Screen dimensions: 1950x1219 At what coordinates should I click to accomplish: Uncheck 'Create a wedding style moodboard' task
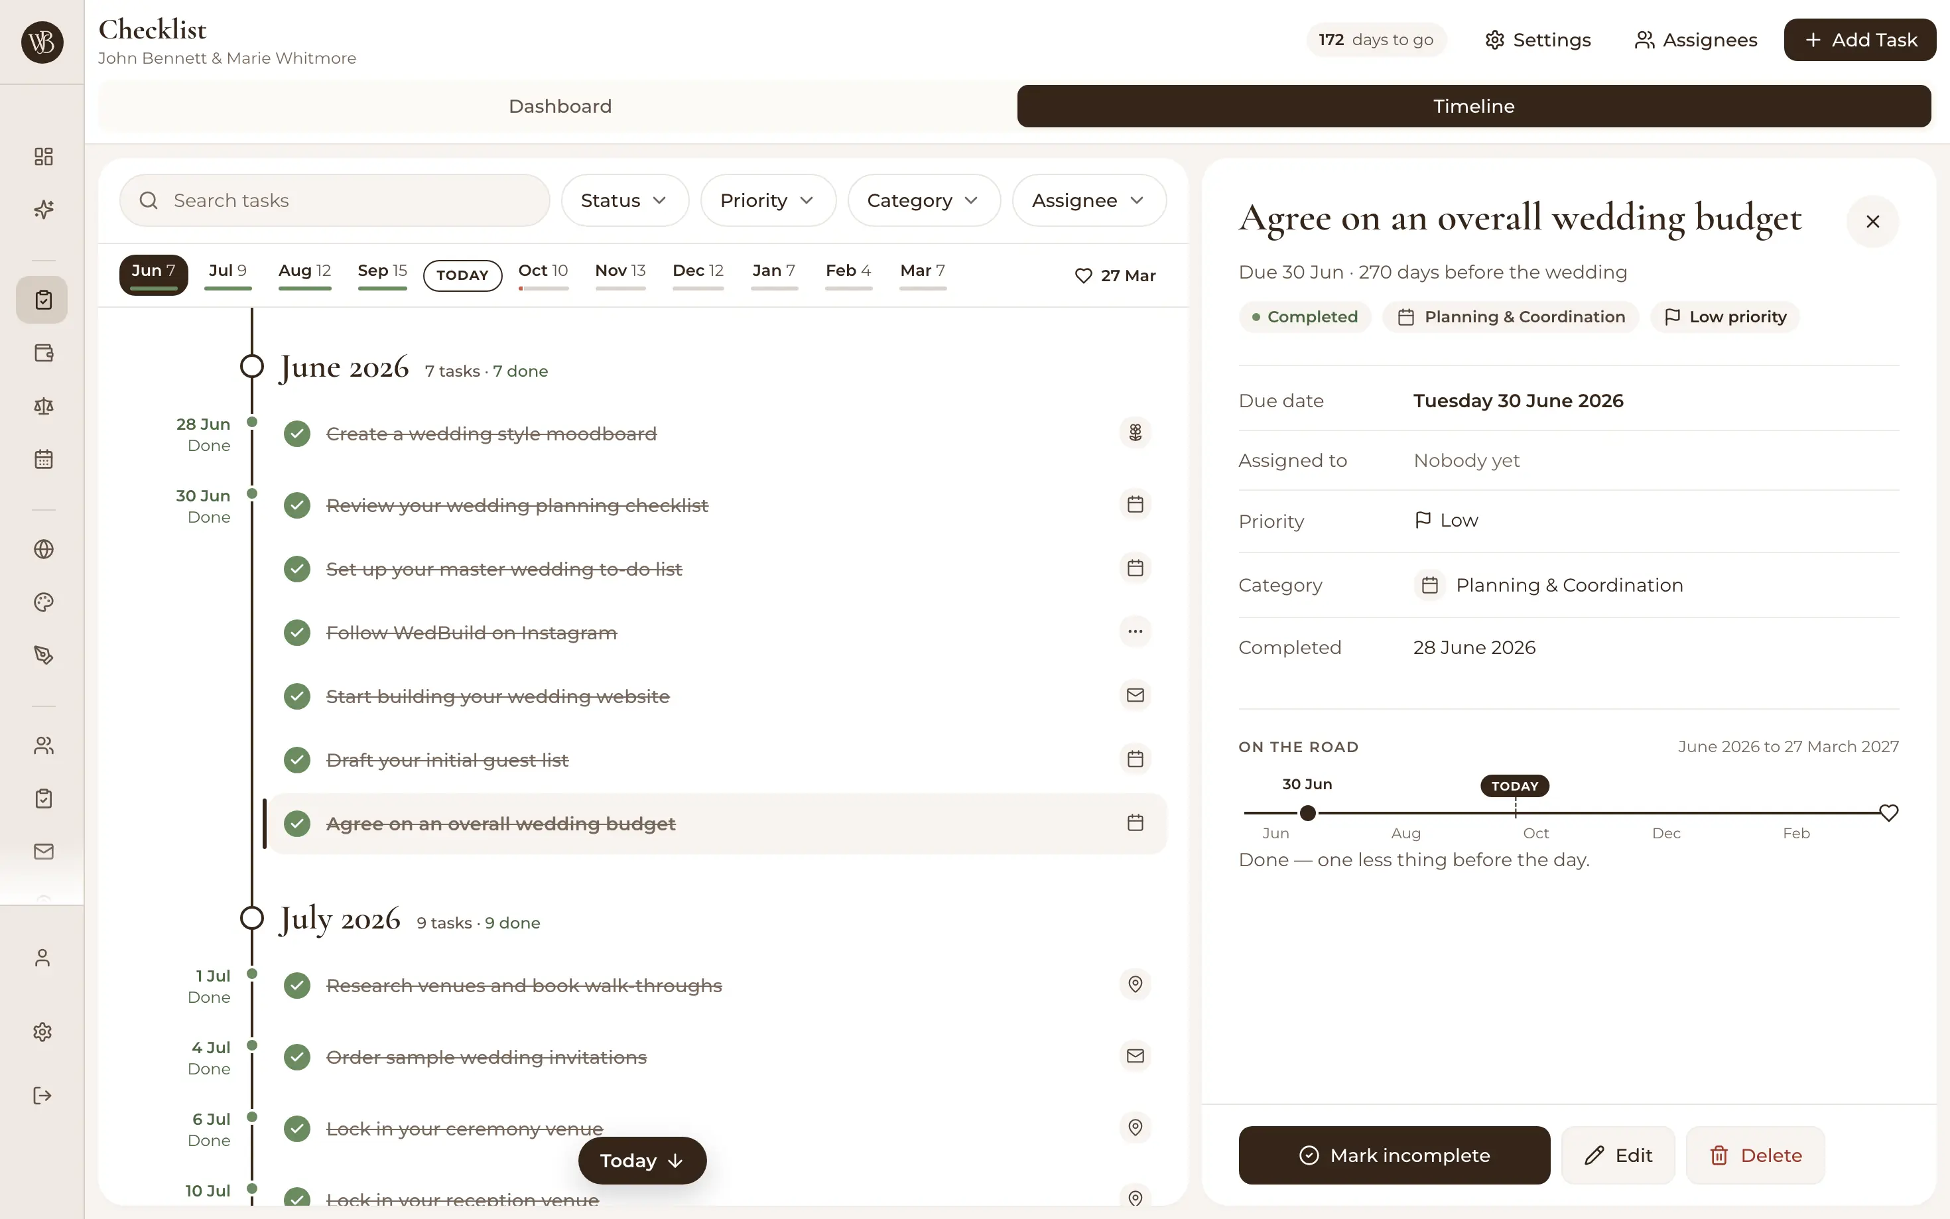point(297,434)
